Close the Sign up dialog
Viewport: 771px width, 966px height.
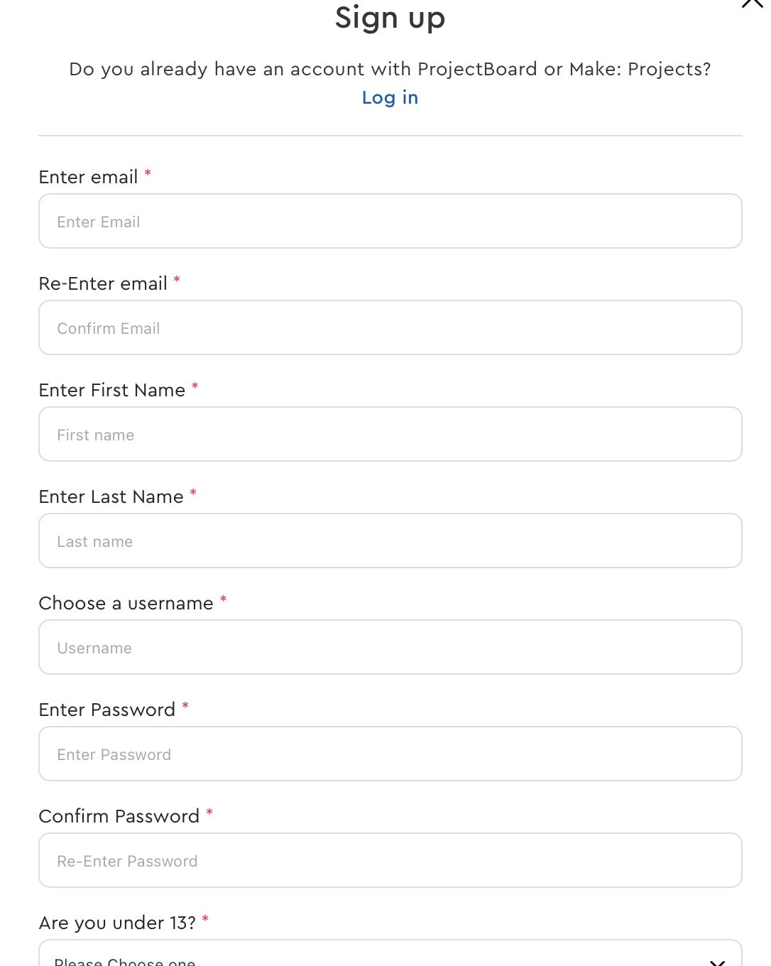752,4
